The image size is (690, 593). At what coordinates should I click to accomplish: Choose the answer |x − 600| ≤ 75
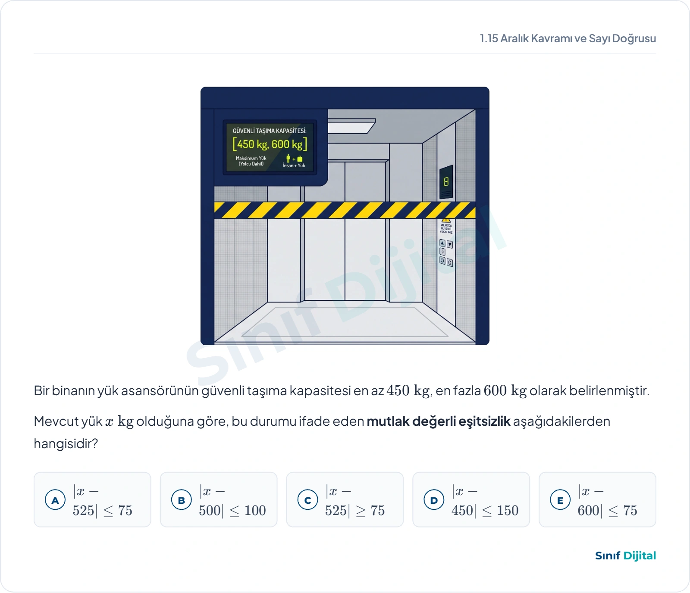pos(597,499)
